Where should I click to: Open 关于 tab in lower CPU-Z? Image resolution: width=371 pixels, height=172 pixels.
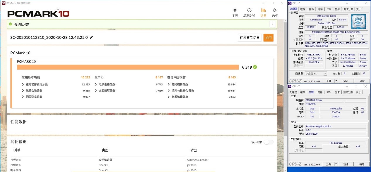358,92
